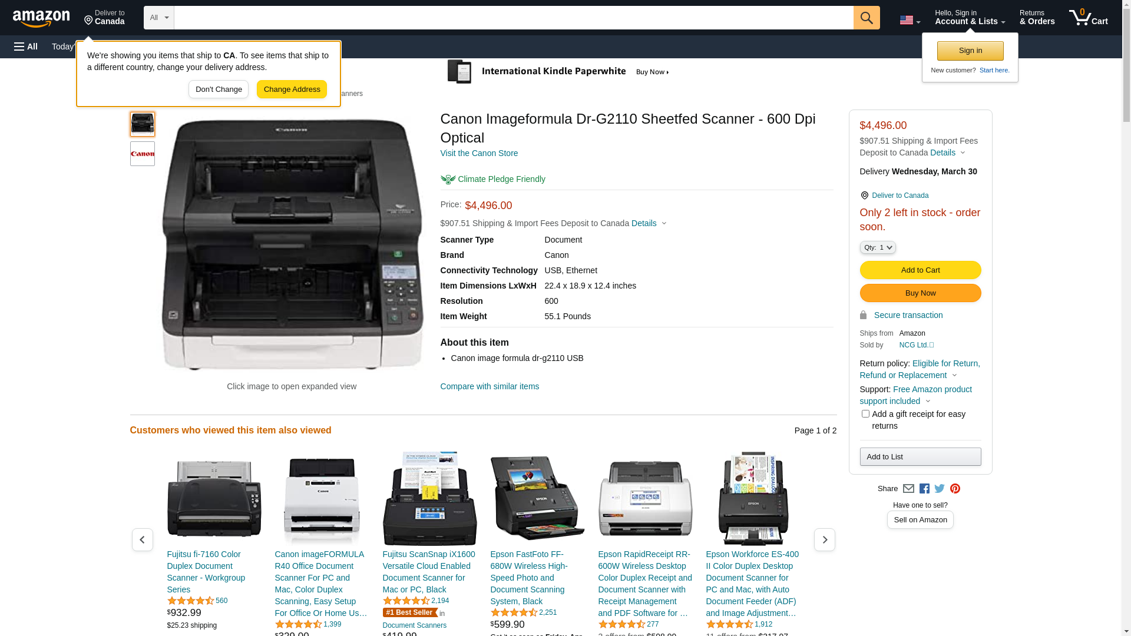Focus the Amazon search input field
The width and height of the screenshot is (1131, 636).
click(514, 18)
